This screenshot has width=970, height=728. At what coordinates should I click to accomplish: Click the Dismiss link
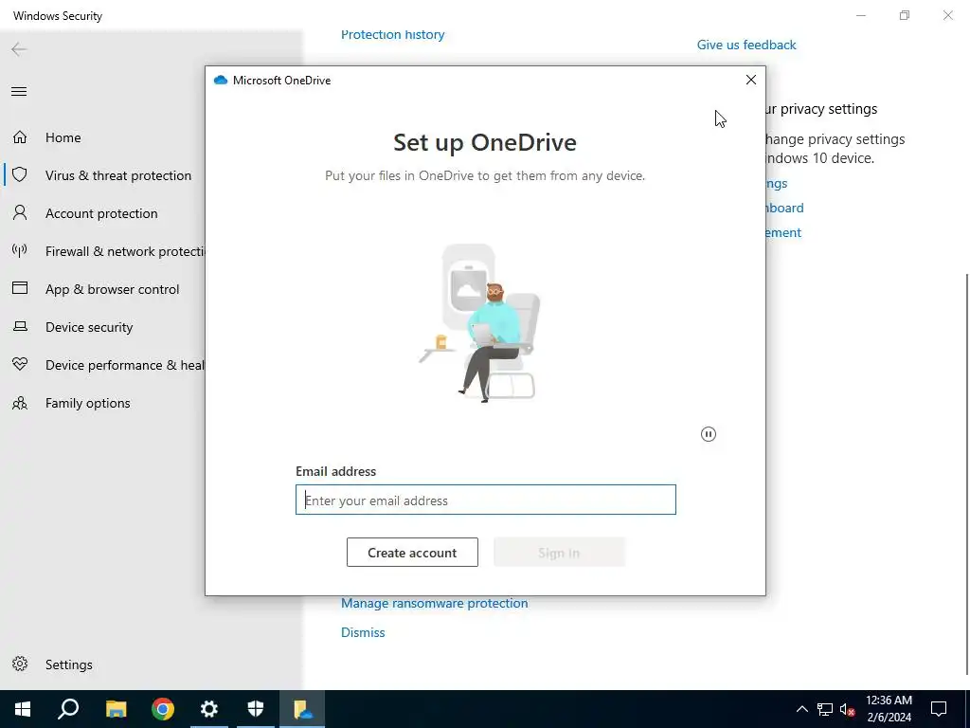363,632
